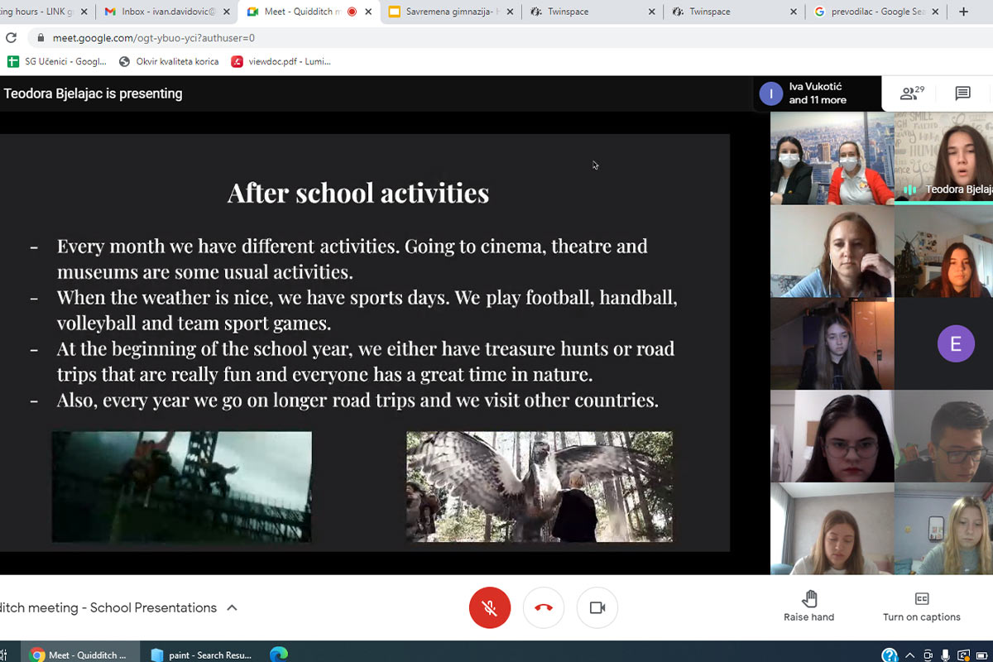Screen dimensions: 993x662
Task: Expand the meeting details chevron
Action: point(233,608)
